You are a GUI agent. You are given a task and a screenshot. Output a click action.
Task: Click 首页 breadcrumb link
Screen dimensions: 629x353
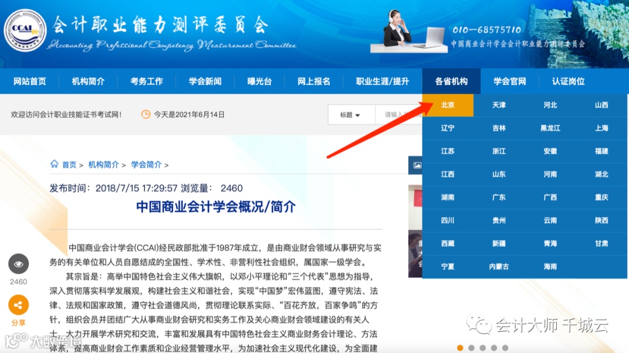(69, 164)
